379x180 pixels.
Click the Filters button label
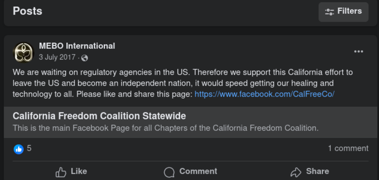(x=349, y=11)
